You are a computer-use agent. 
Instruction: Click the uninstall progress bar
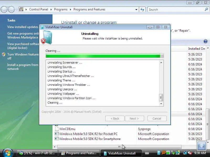(104, 55)
